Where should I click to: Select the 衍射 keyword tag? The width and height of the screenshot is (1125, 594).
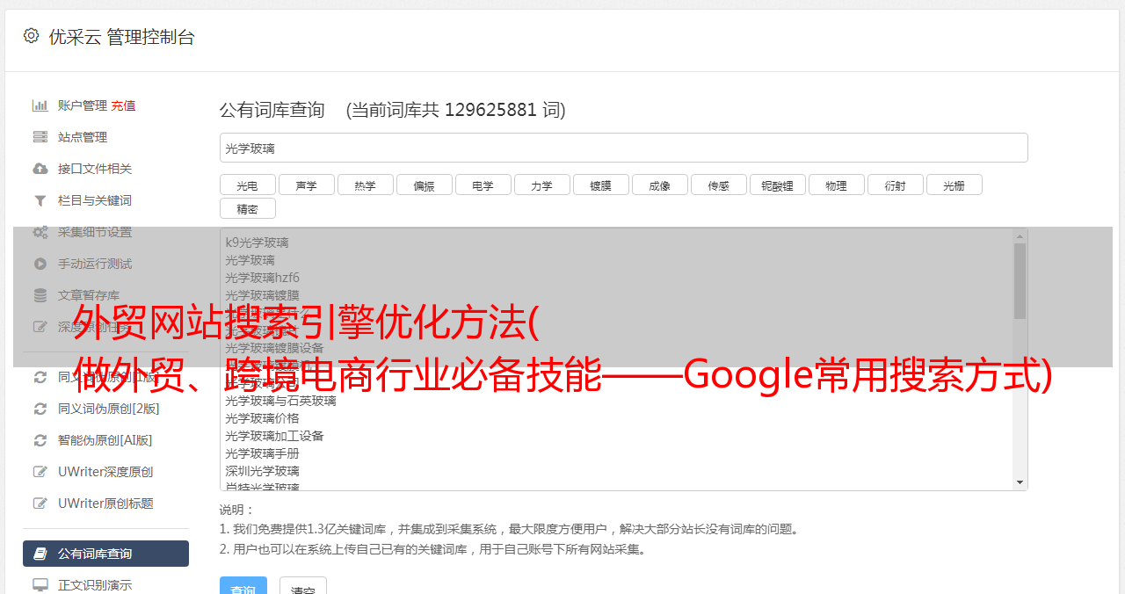pos(895,185)
